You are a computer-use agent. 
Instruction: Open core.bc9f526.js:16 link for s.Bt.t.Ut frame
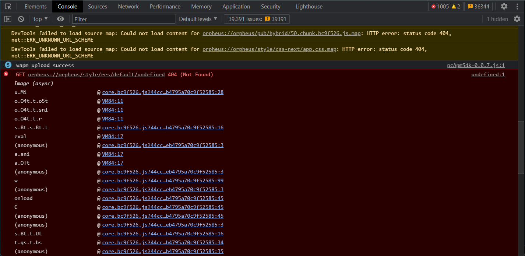[x=163, y=234]
